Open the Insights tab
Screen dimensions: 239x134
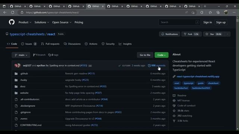click(125, 44)
